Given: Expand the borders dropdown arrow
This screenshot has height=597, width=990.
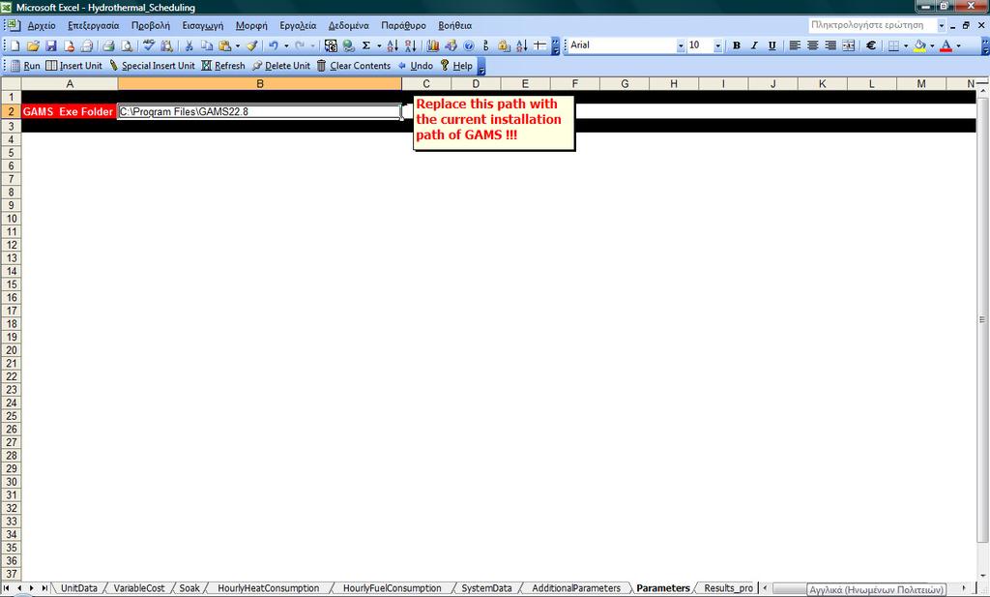Looking at the screenshot, I should [906, 45].
